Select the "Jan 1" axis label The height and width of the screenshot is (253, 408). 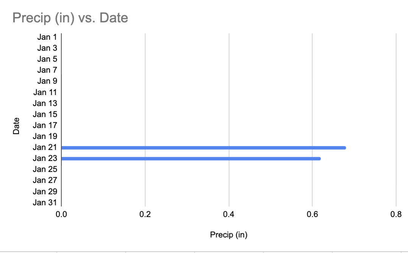[47, 37]
